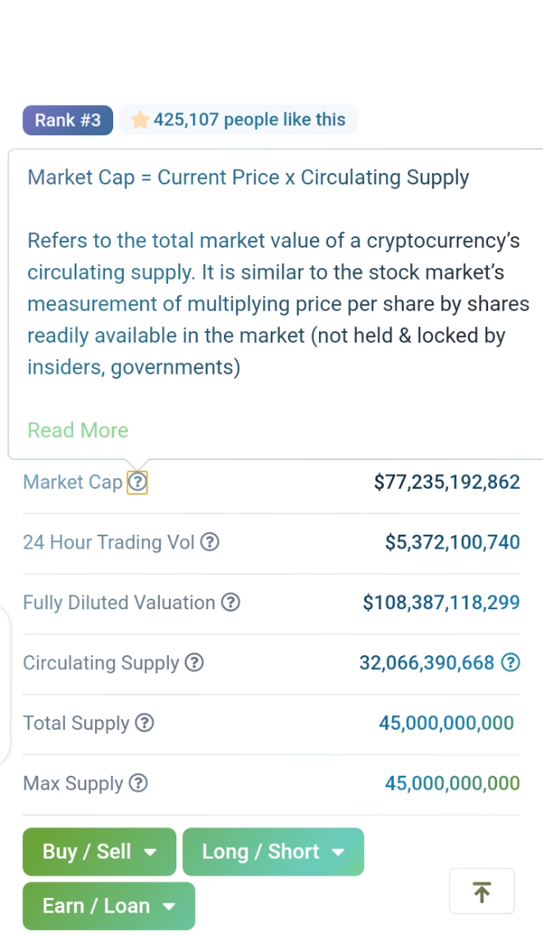Click the help icon beside Circulating Supply label
This screenshot has height=934, width=543.
194,663
